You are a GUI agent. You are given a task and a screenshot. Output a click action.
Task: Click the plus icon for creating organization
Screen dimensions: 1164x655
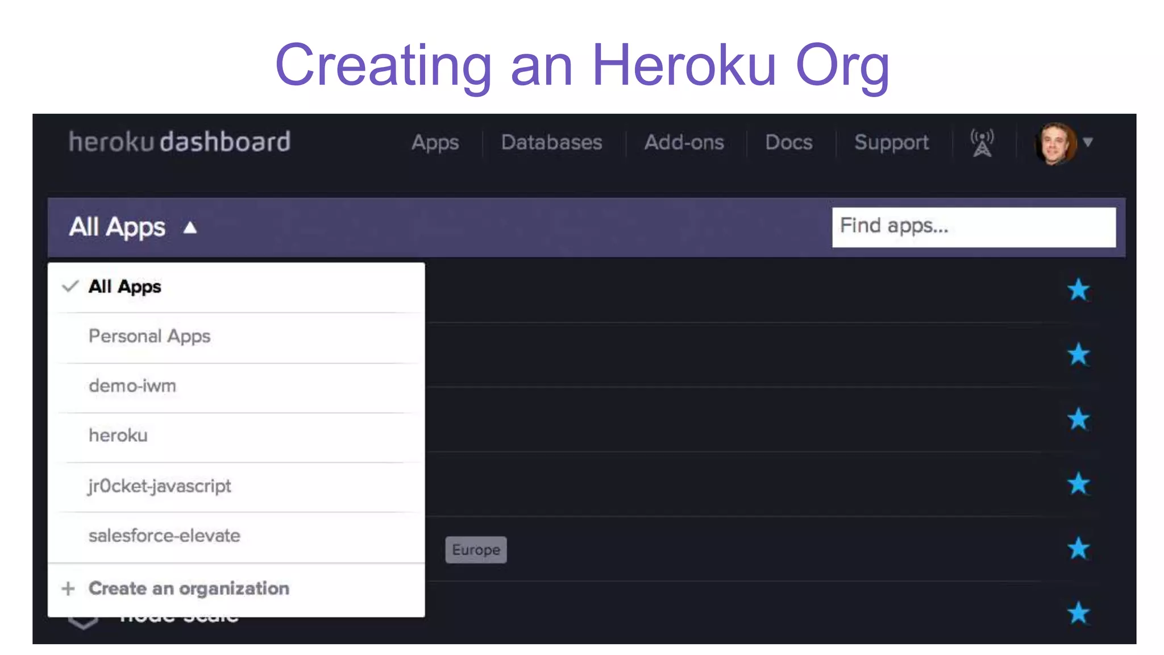coord(68,588)
